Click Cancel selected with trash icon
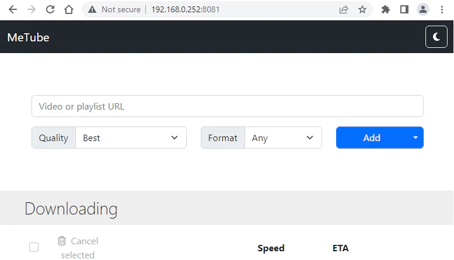 78,248
